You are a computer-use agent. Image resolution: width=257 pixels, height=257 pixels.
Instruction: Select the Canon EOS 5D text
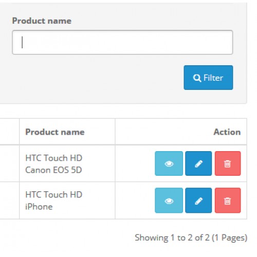(53, 170)
